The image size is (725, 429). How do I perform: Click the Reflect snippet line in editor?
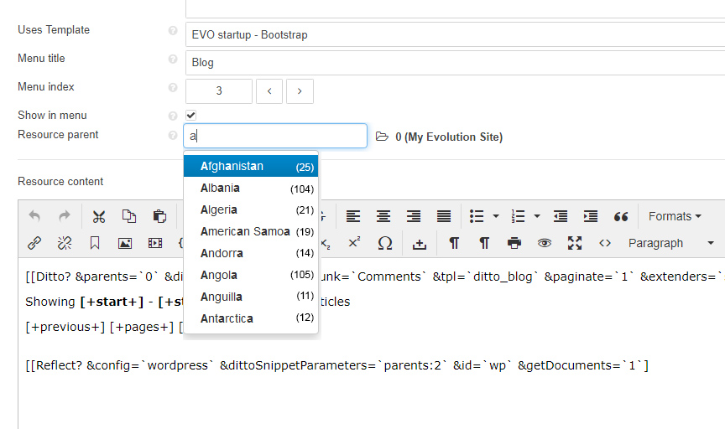337,365
